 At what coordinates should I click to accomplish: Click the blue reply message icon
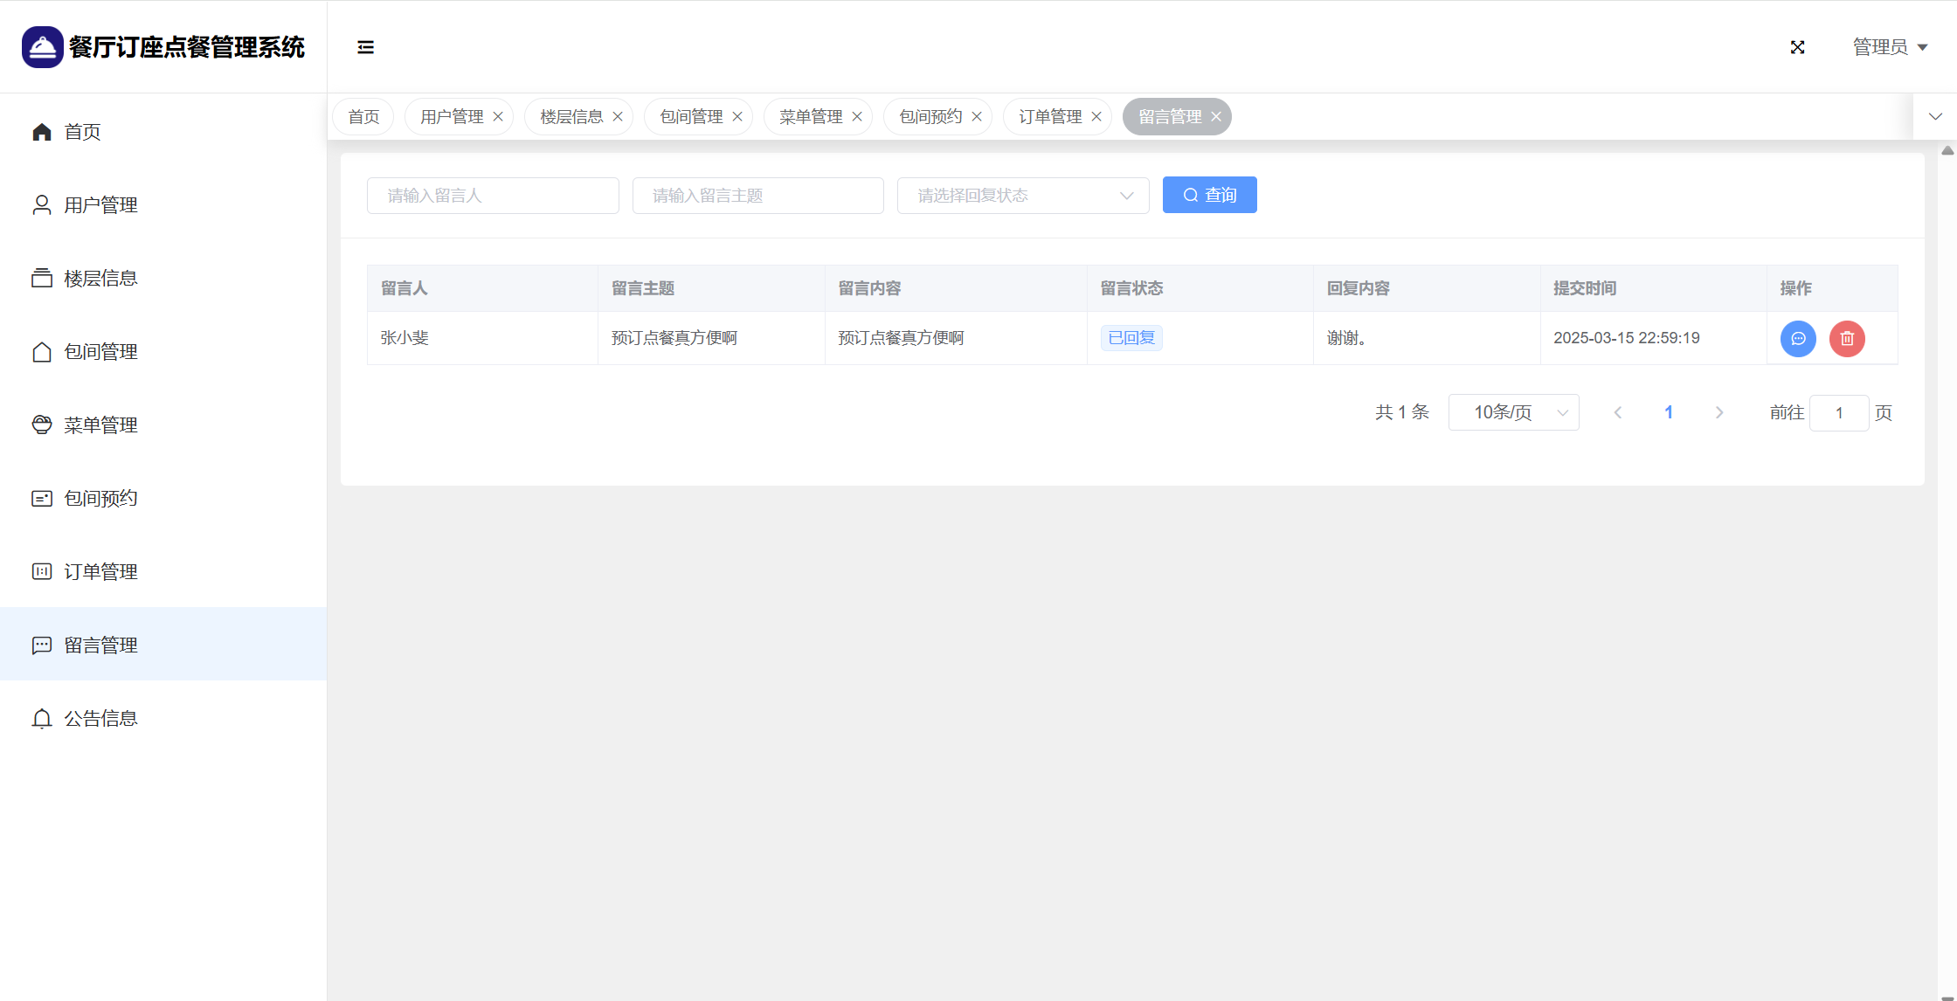[1798, 339]
